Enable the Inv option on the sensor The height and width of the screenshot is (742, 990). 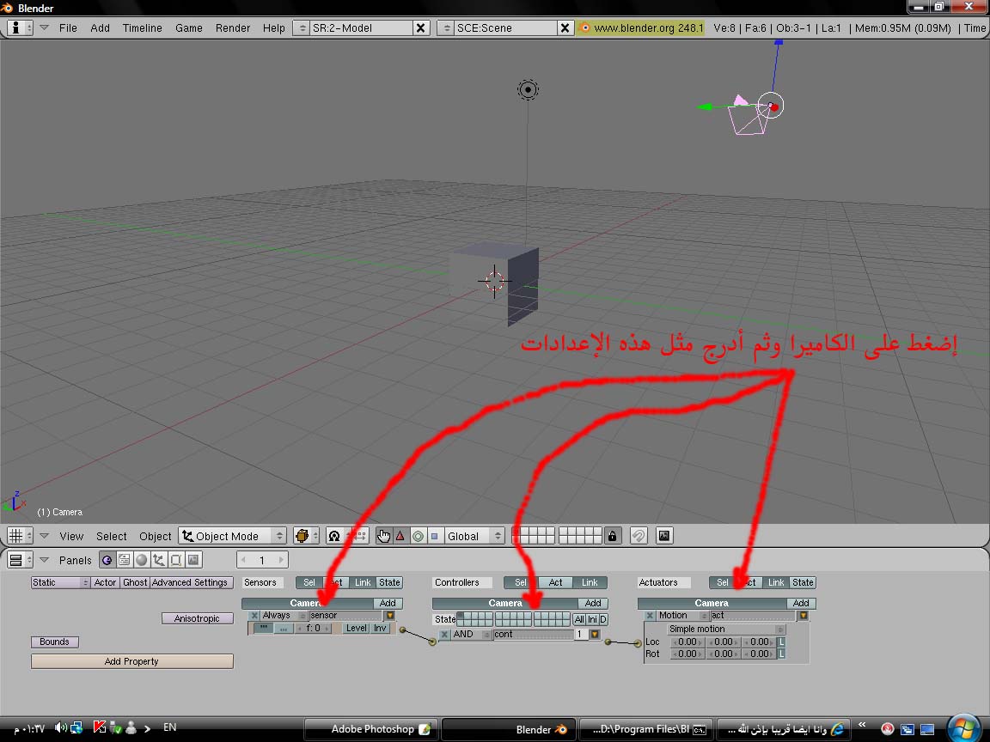380,628
